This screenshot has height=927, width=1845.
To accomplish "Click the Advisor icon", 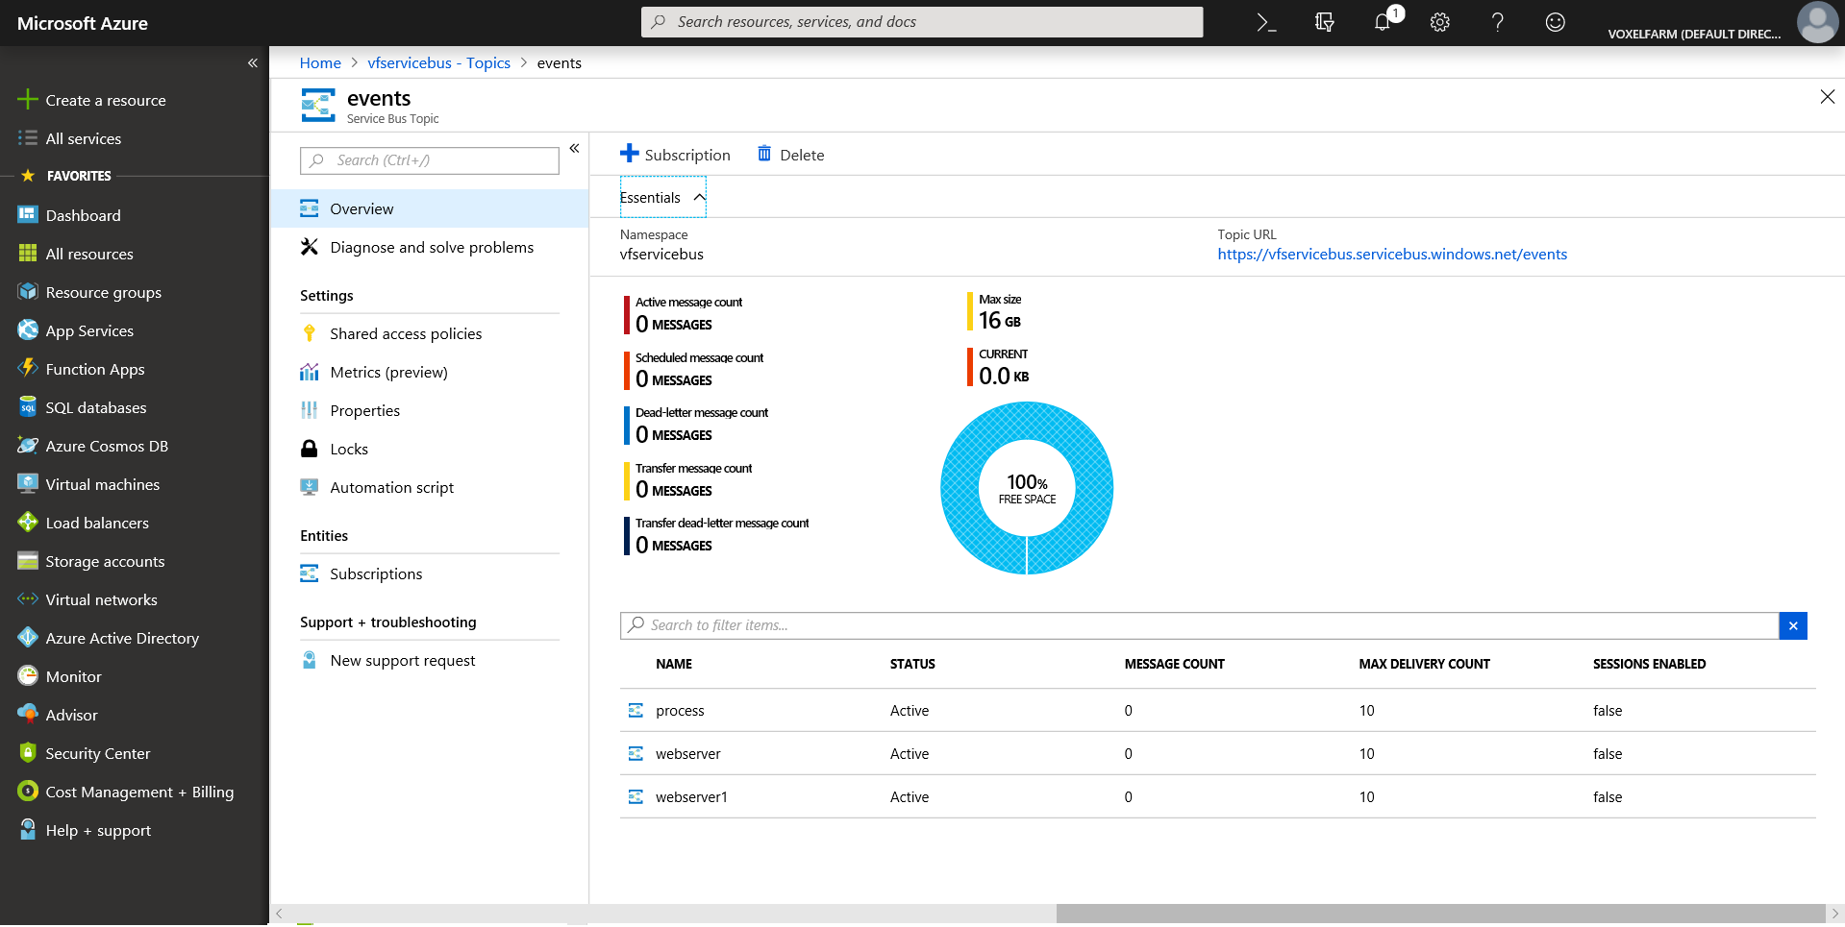I will (x=28, y=715).
